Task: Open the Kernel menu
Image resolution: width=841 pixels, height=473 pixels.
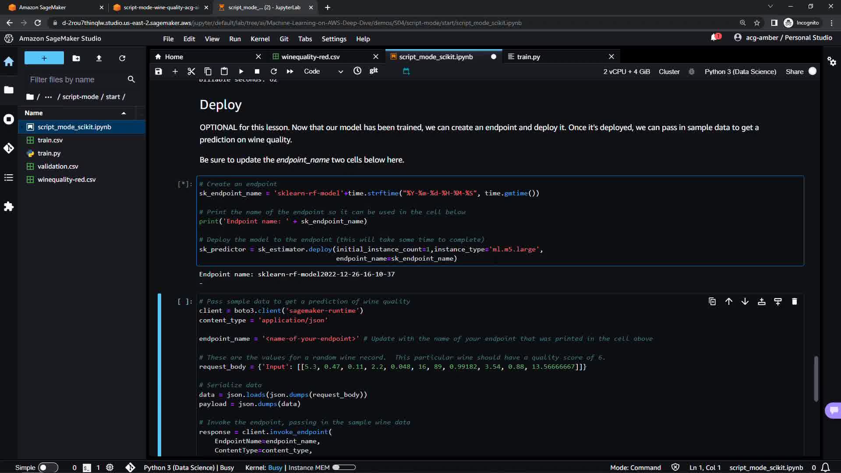Action: (260, 39)
